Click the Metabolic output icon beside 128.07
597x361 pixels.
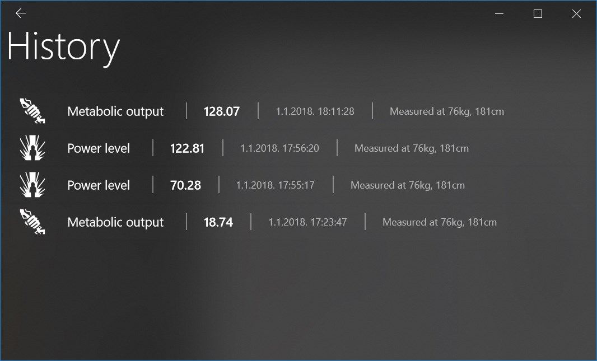32,111
